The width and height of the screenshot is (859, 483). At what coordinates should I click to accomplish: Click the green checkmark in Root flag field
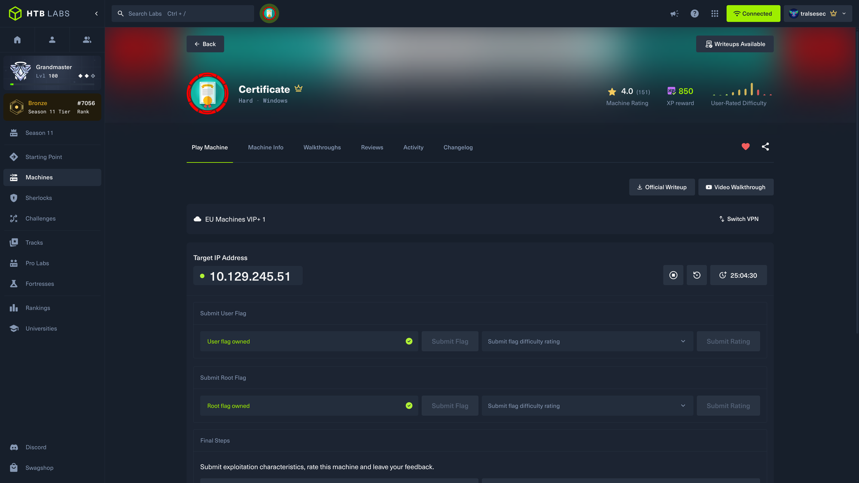coord(409,406)
